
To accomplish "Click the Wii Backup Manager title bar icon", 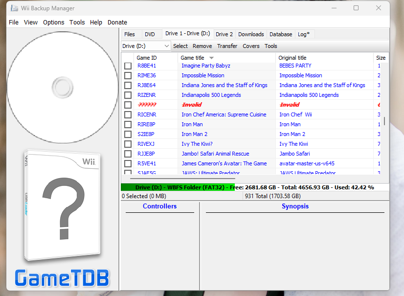I will [x=15, y=8].
